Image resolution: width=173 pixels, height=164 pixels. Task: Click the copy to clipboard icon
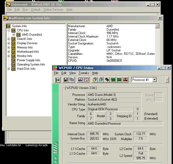(72, 80)
